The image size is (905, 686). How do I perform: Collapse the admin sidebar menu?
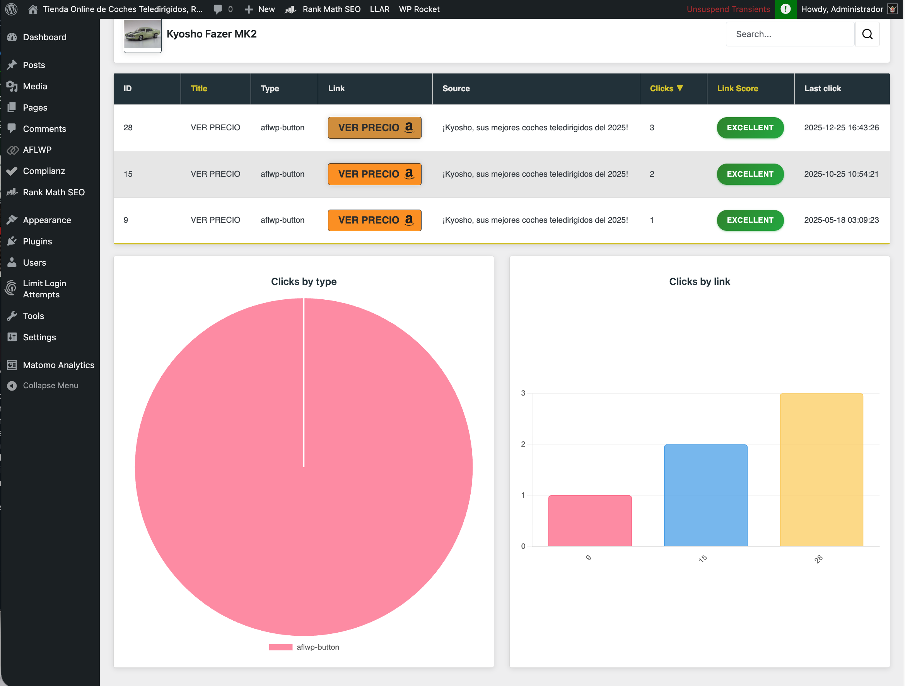click(50, 385)
